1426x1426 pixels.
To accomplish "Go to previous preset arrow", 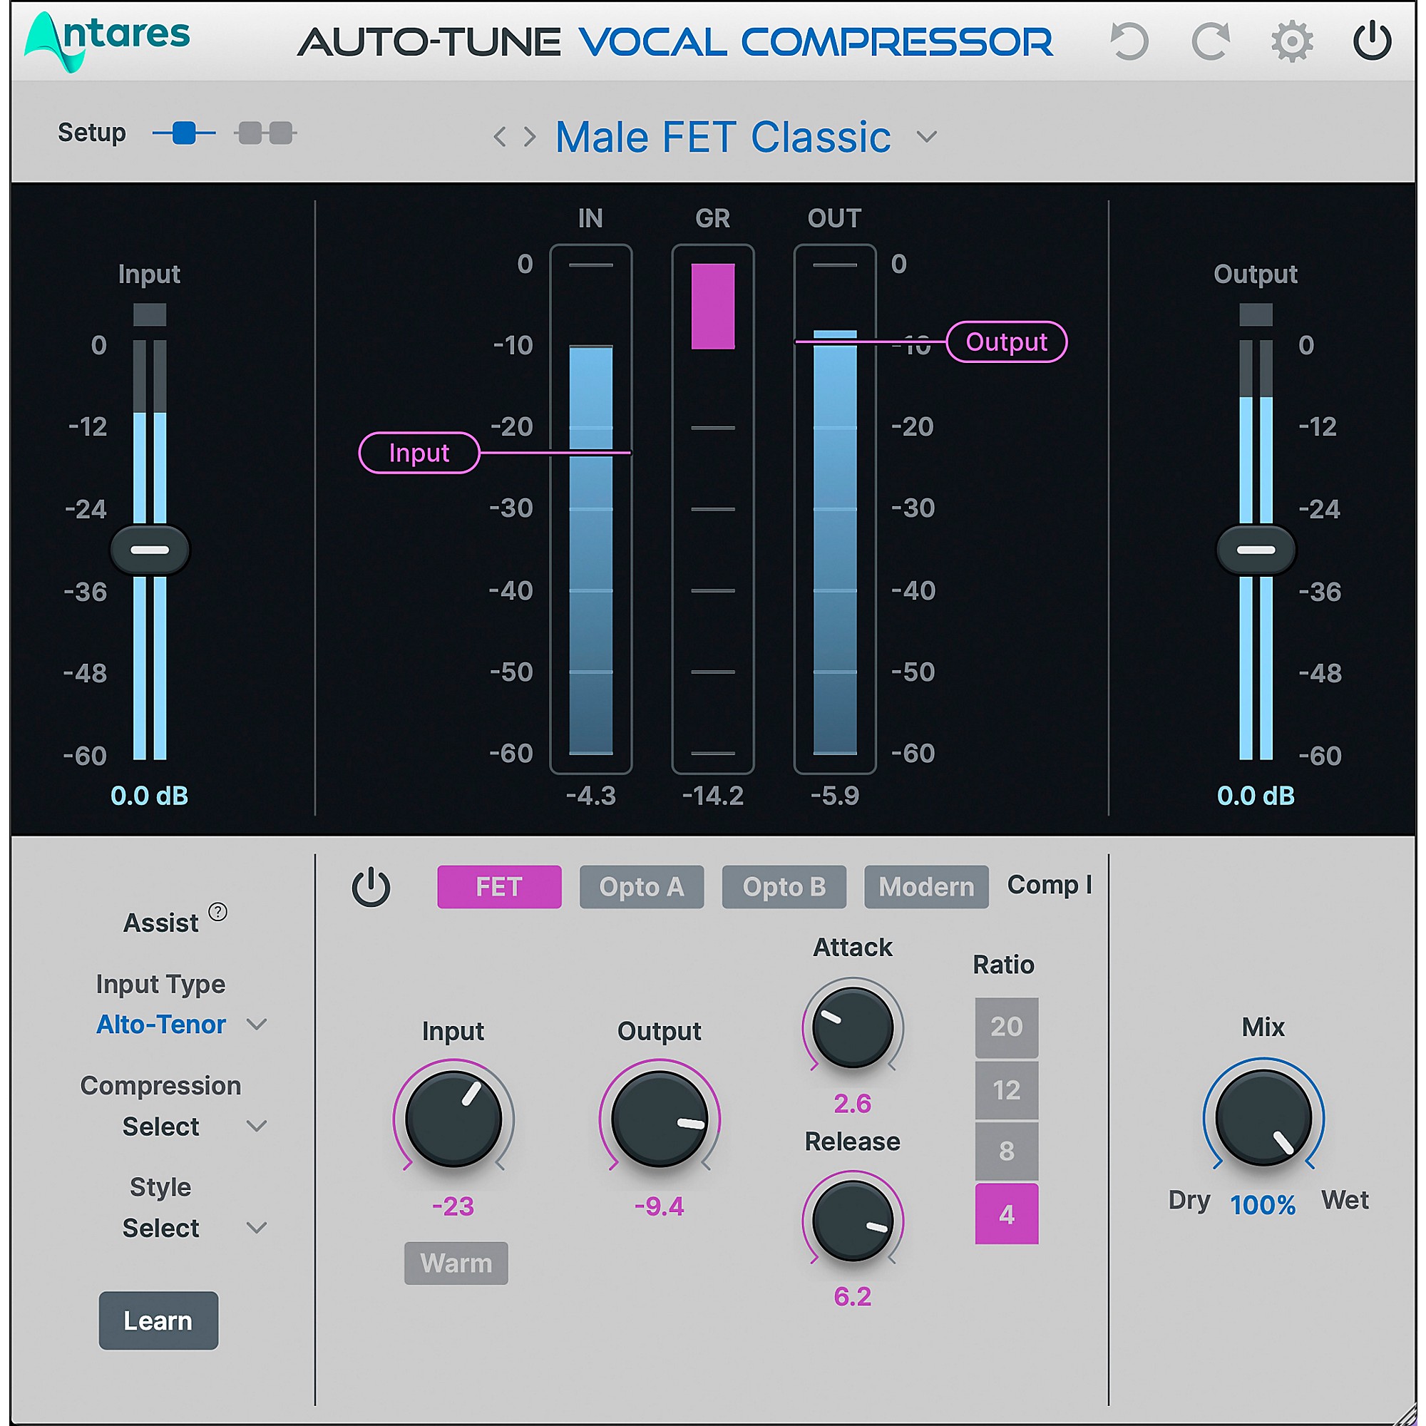I will (x=500, y=137).
